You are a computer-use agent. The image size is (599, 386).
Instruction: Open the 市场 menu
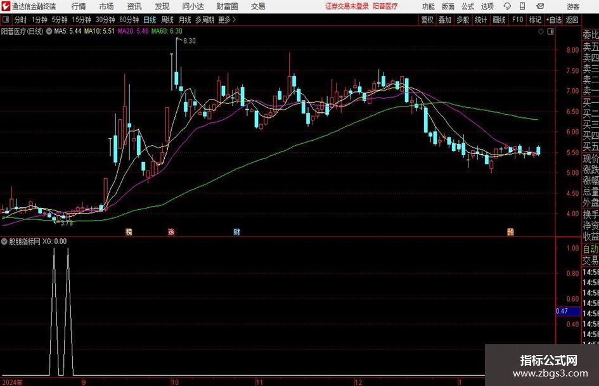coord(106,6)
